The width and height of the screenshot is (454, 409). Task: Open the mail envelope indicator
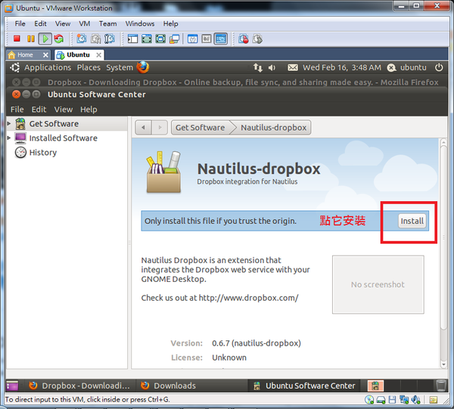pos(292,68)
